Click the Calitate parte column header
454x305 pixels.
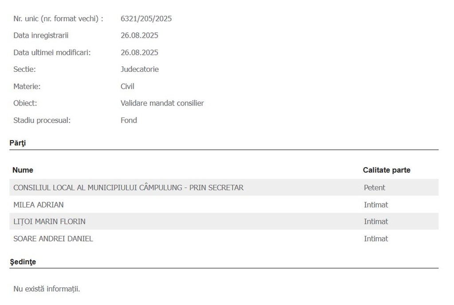387,170
